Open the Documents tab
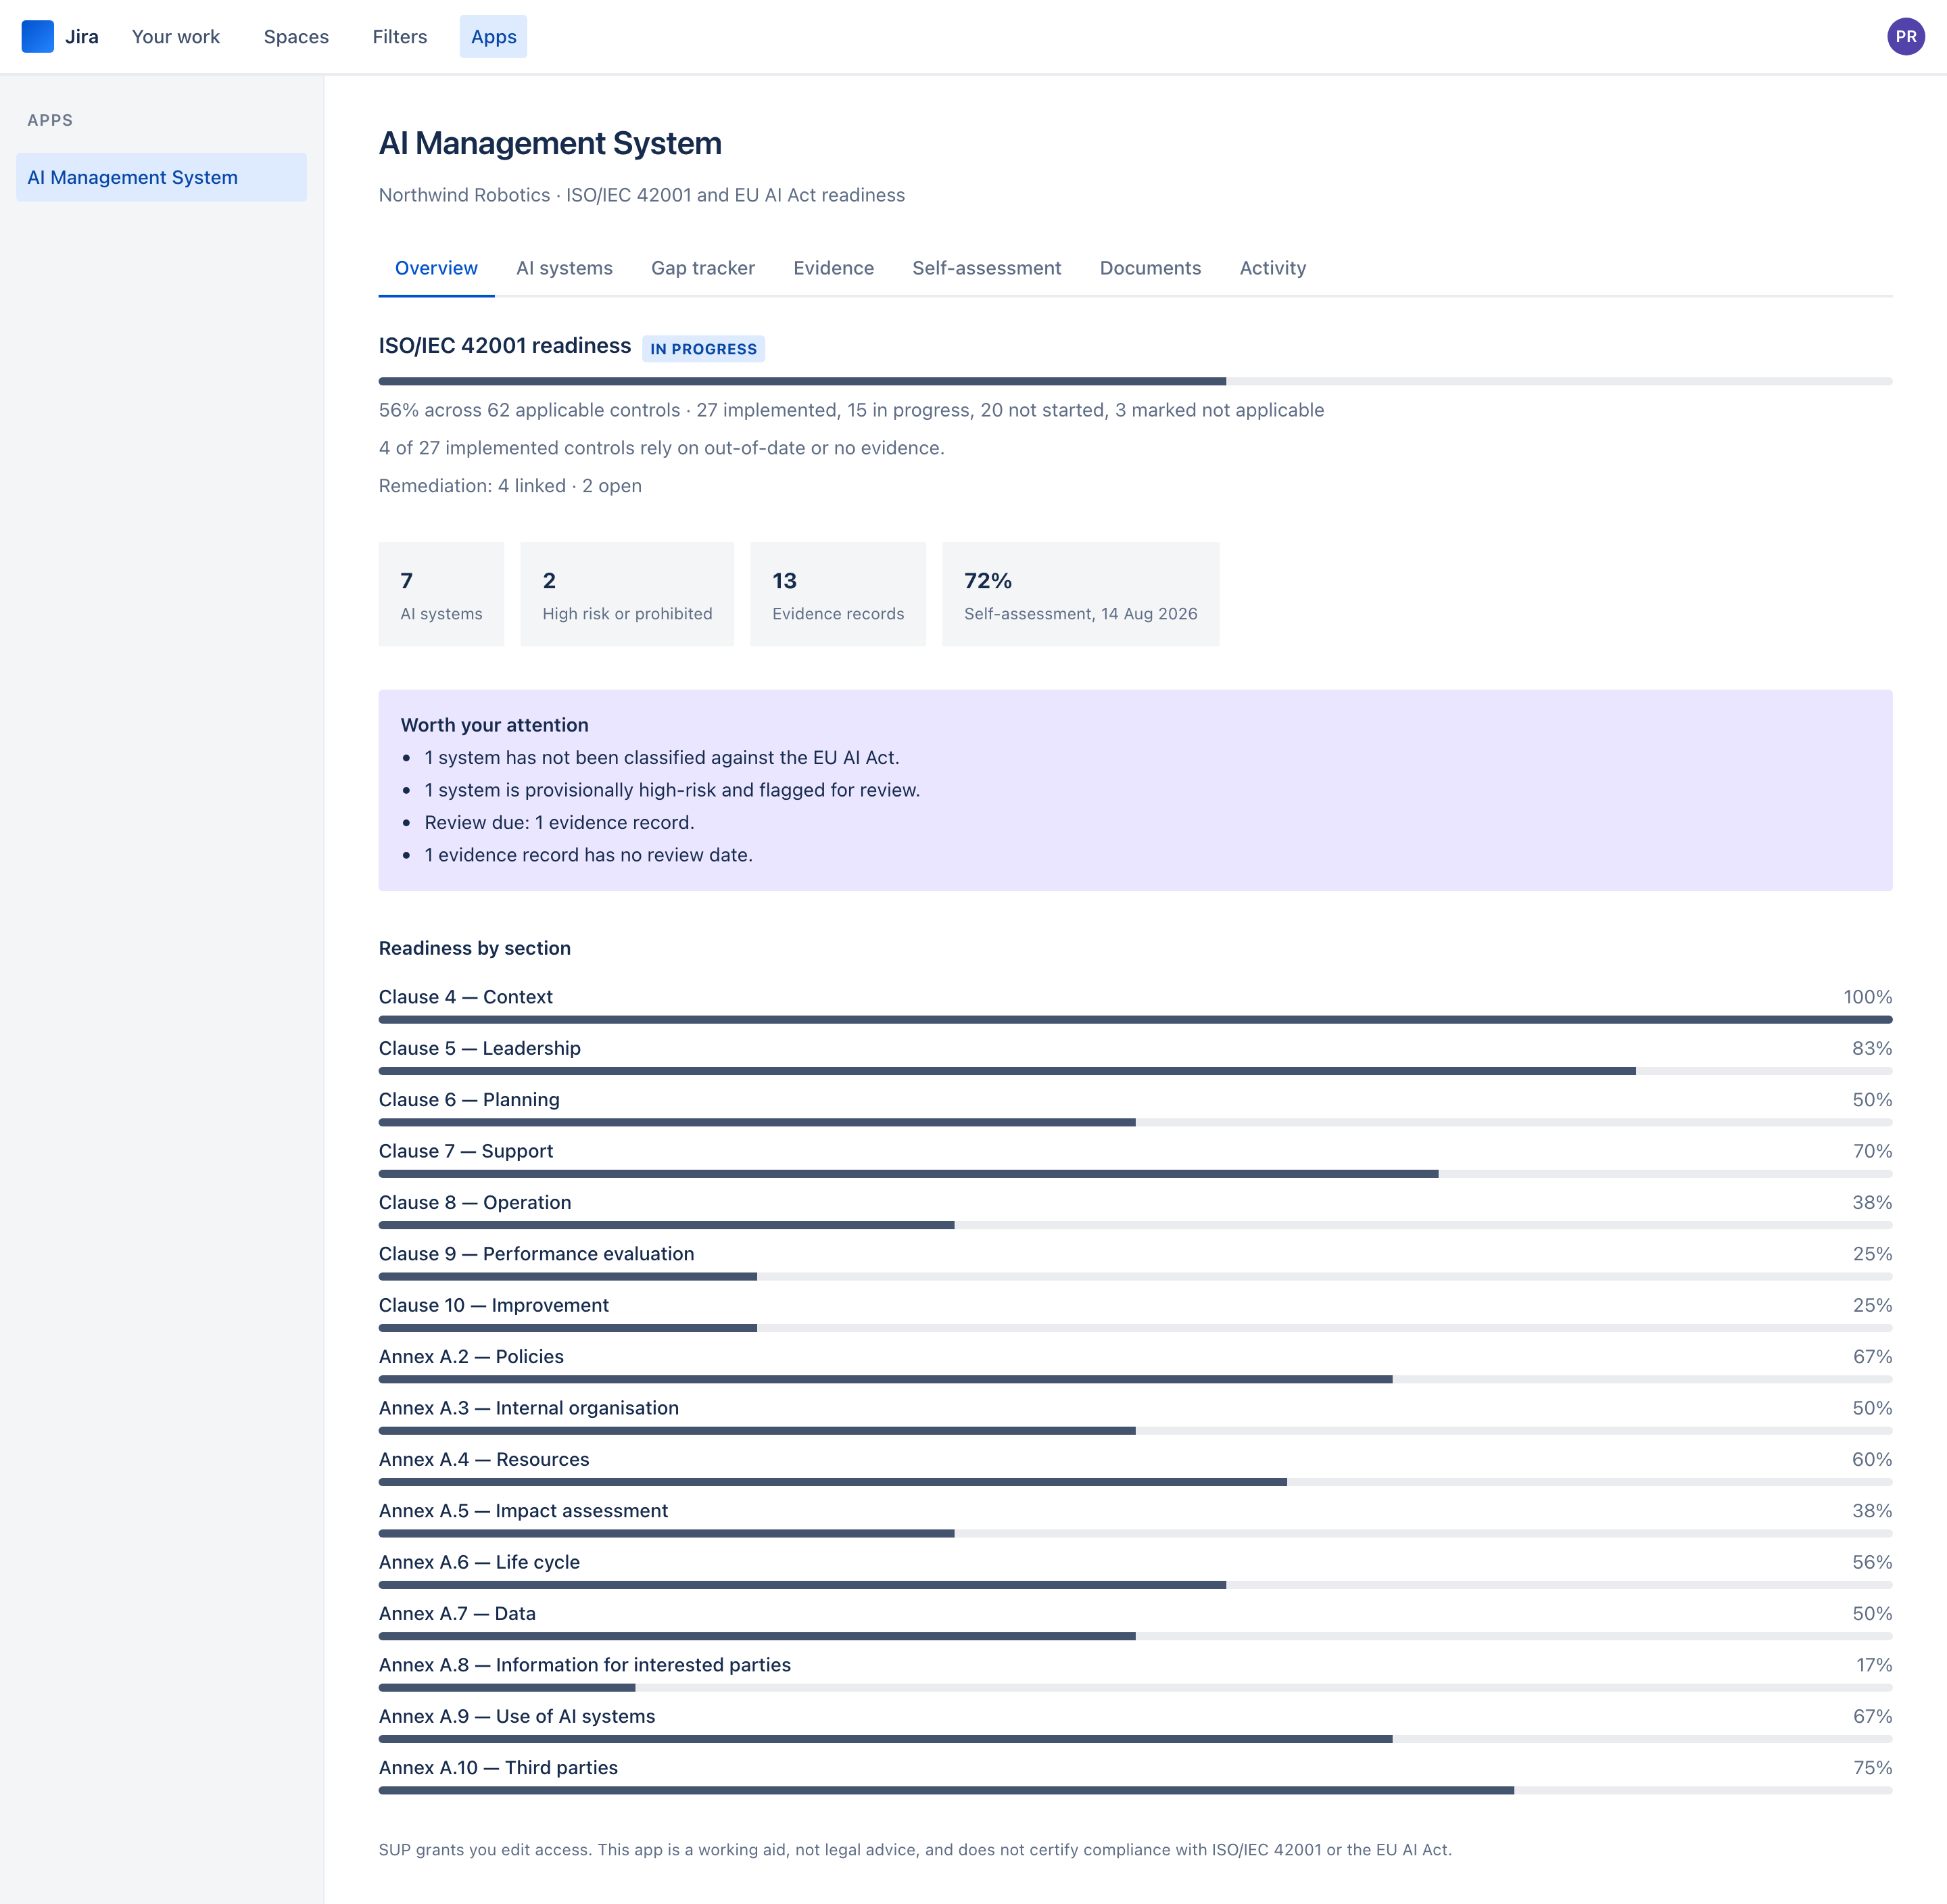 tap(1150, 268)
